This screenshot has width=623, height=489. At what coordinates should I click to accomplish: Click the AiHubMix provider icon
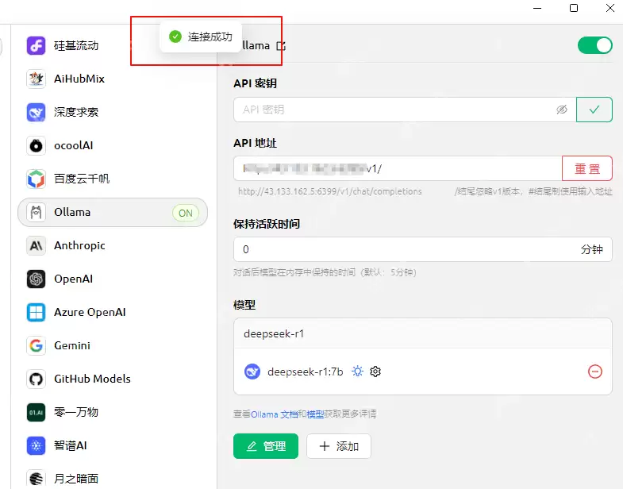click(x=36, y=79)
